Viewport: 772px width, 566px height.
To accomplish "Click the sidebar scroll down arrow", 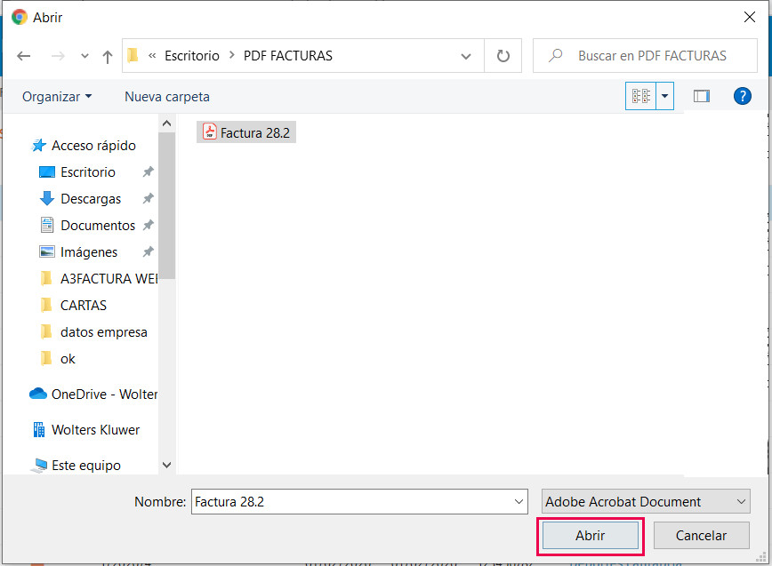I will (x=167, y=465).
